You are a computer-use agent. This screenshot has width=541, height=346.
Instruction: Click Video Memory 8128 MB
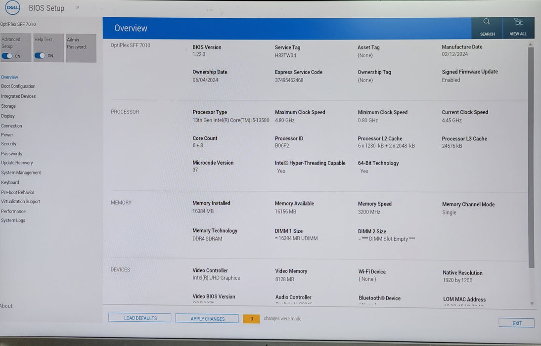click(x=284, y=279)
